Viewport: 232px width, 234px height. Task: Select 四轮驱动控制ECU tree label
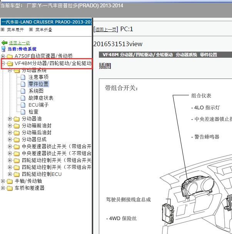point(42,174)
